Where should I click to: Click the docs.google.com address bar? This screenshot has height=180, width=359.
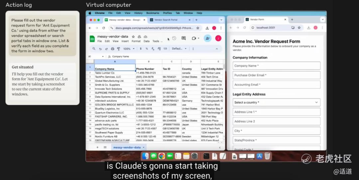pos(155,28)
